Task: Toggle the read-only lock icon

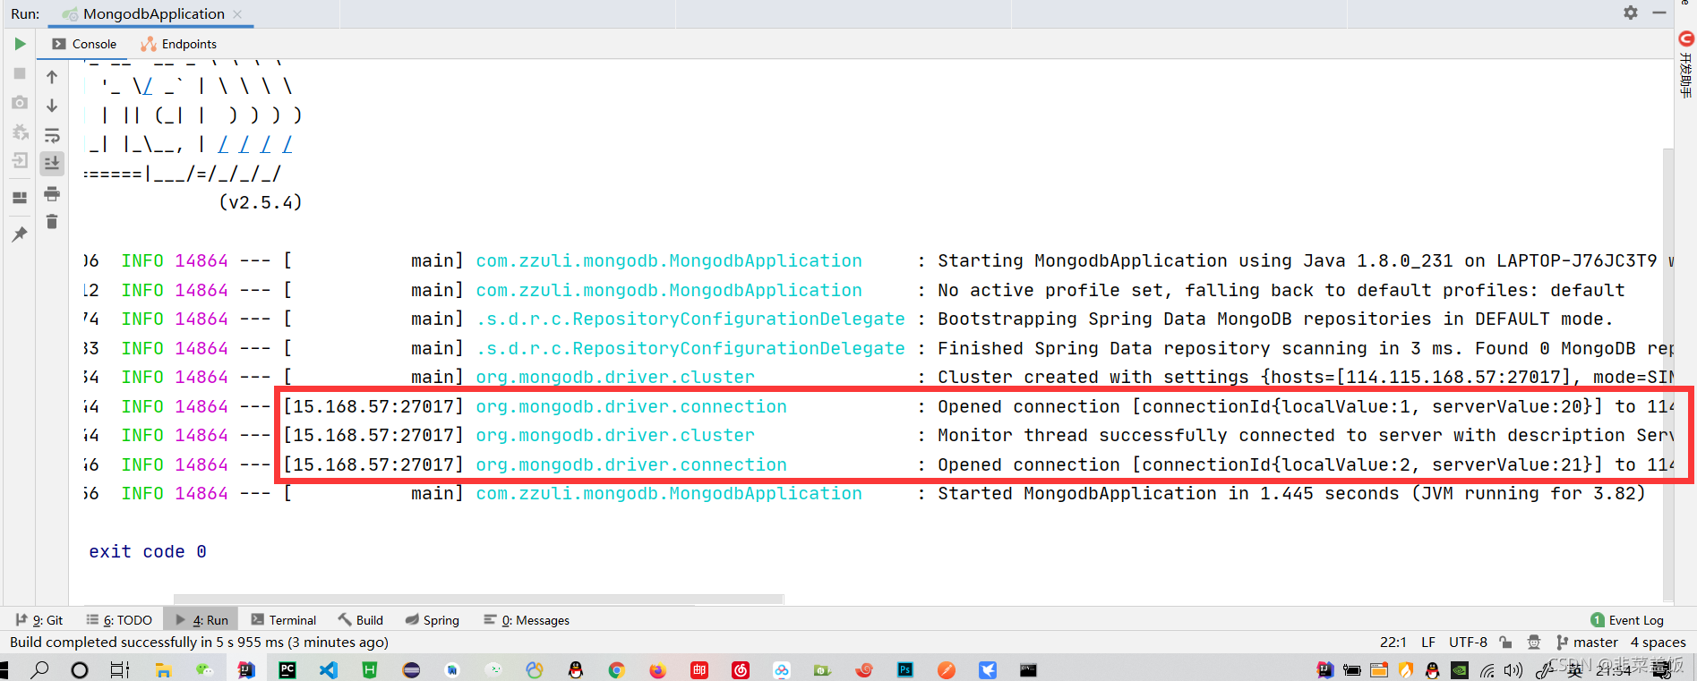Action: coord(1506,643)
